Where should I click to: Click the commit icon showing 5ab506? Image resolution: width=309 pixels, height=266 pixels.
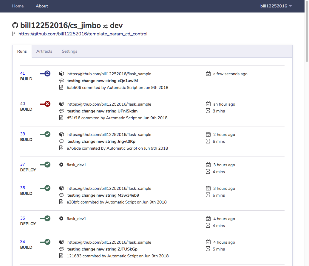61,87
